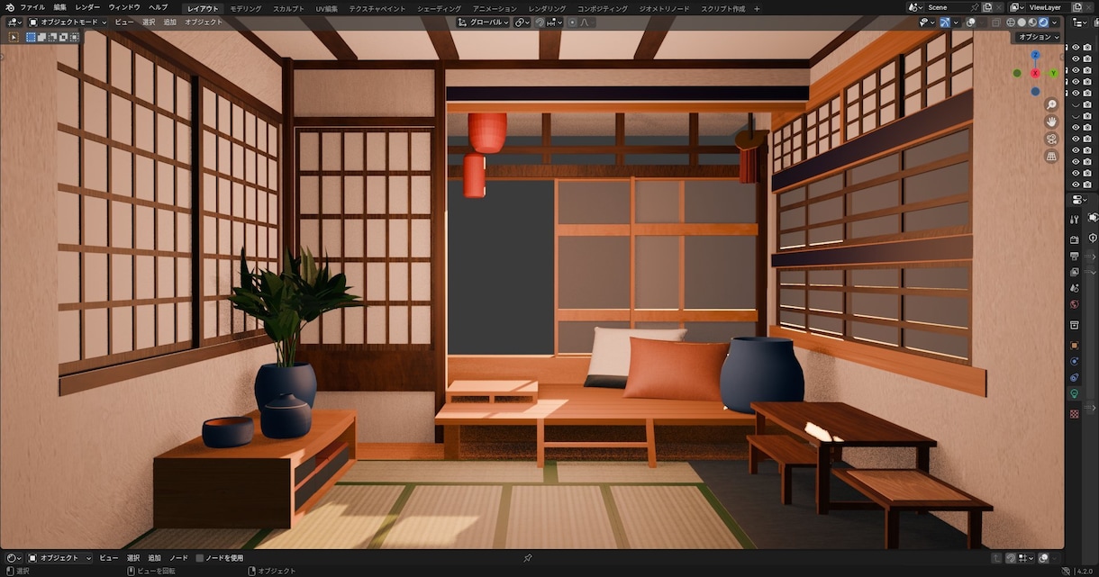
Task: Open the レンダー menu
Action: tap(87, 7)
